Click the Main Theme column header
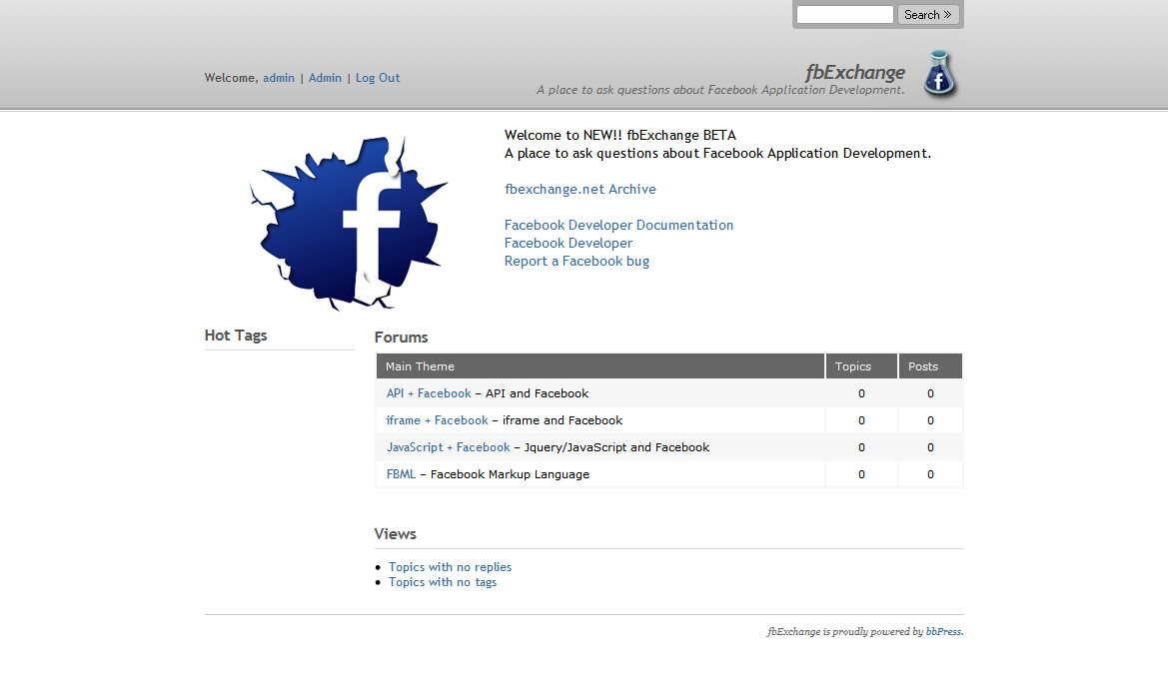1168x688 pixels. pos(600,366)
